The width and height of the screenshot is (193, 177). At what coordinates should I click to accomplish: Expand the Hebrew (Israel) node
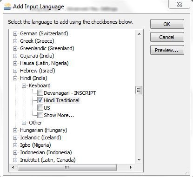15,71
